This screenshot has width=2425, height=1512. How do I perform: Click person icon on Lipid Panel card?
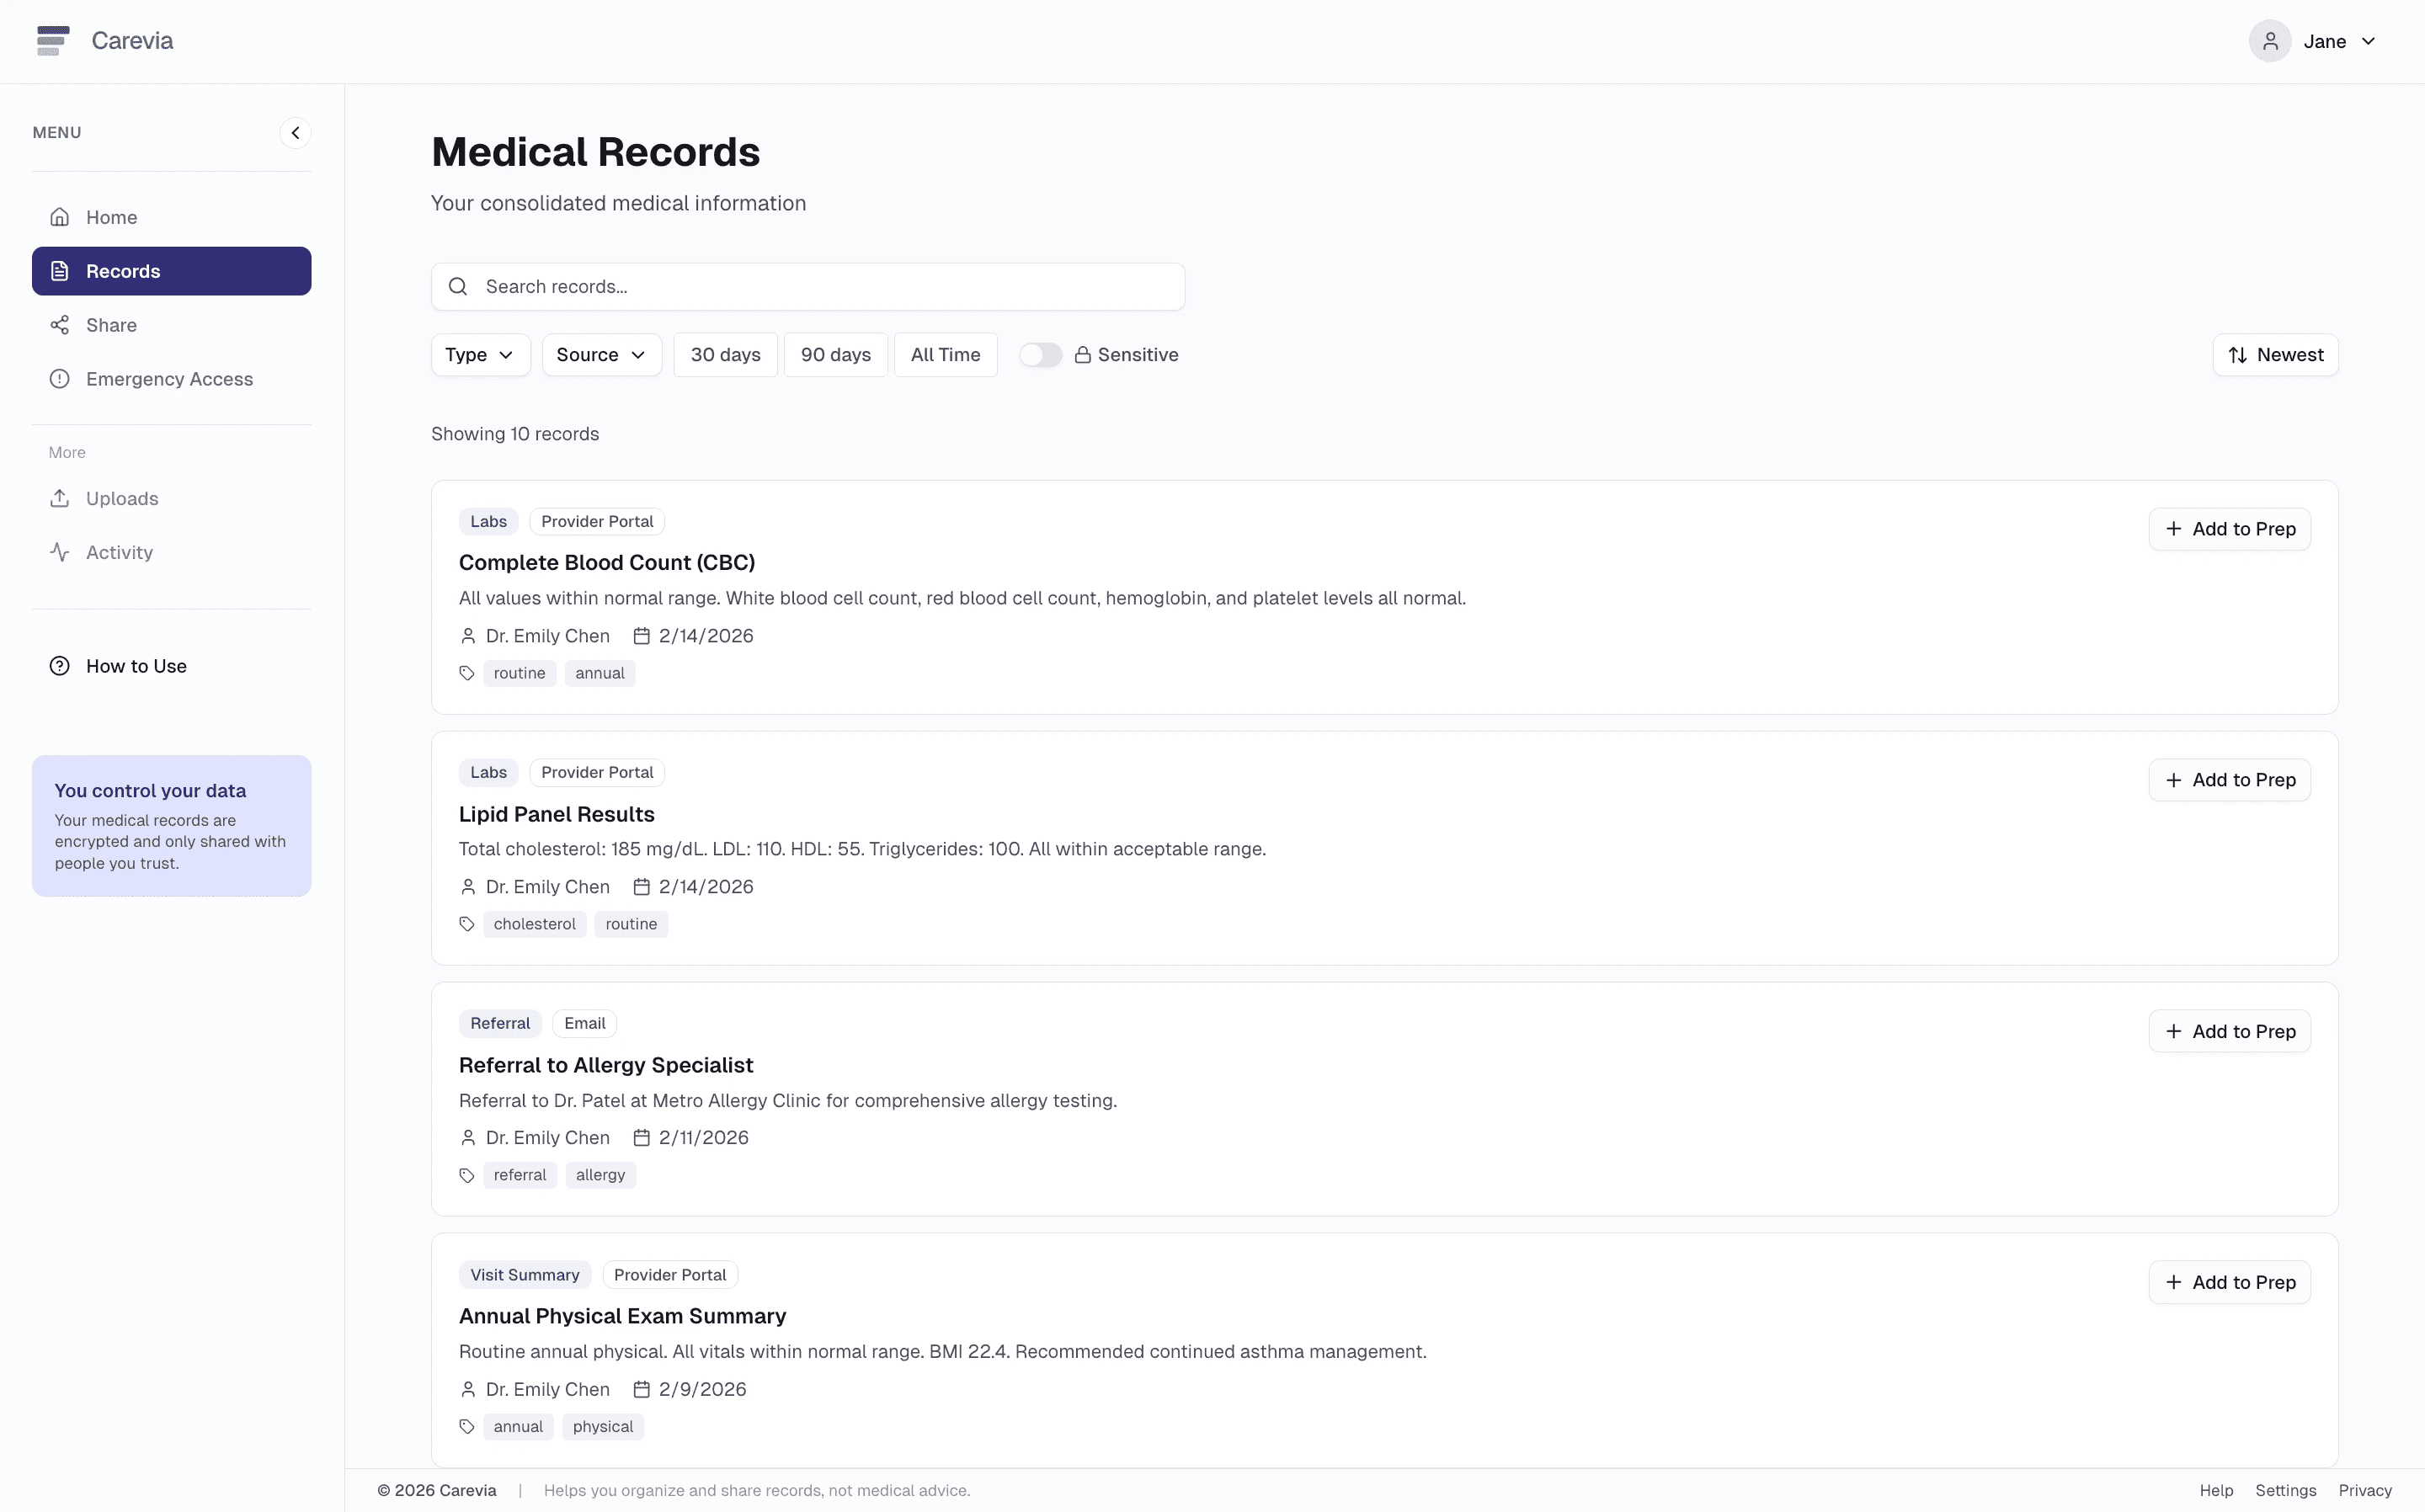pos(468,887)
